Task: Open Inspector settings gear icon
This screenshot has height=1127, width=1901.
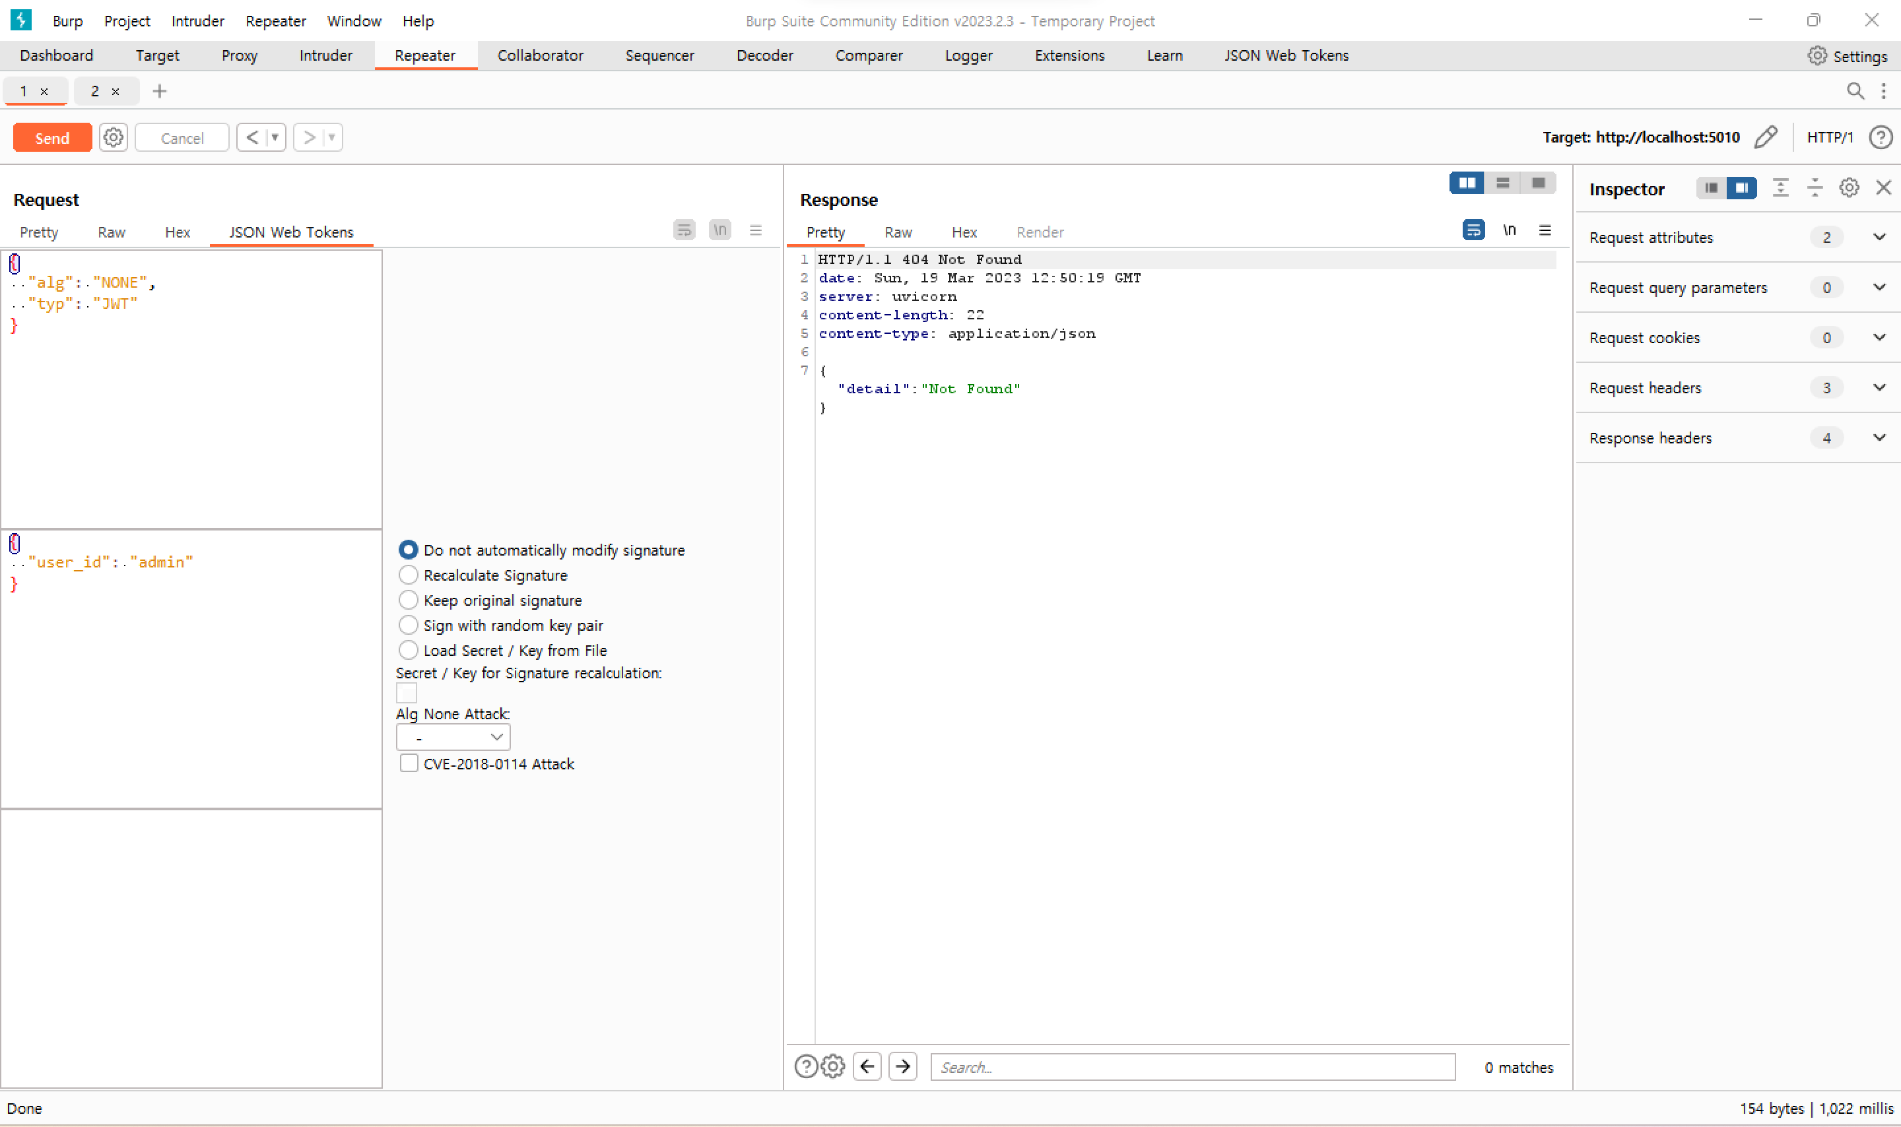Action: point(1849,187)
